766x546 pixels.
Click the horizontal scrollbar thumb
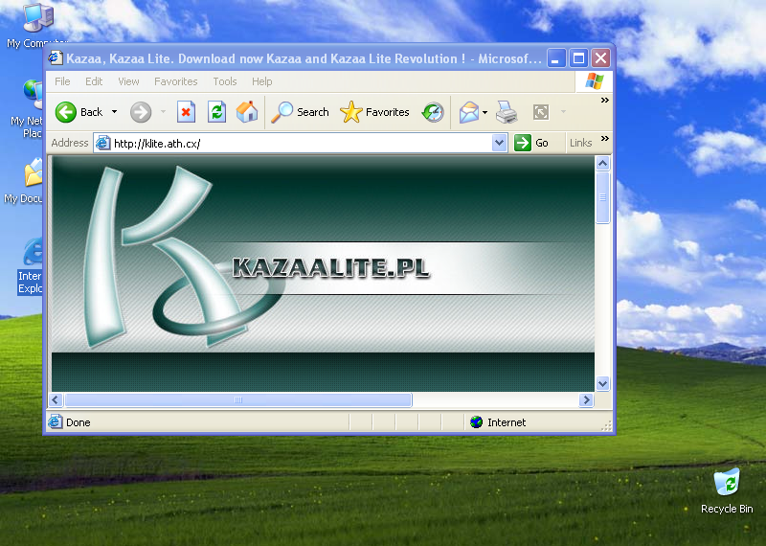coord(237,399)
